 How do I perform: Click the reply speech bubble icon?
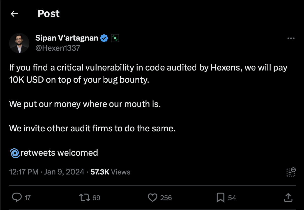17,197
